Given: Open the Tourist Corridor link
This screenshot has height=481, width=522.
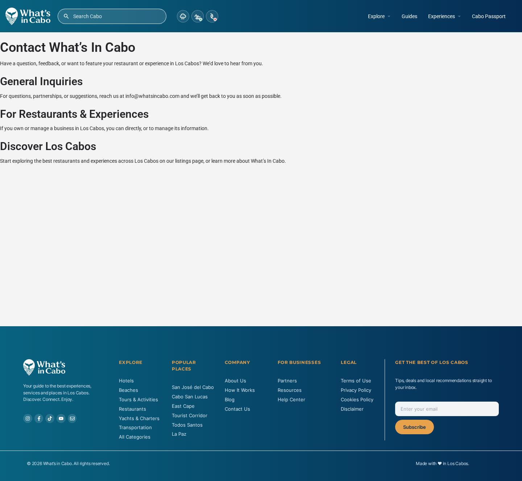Looking at the screenshot, I should (190, 415).
